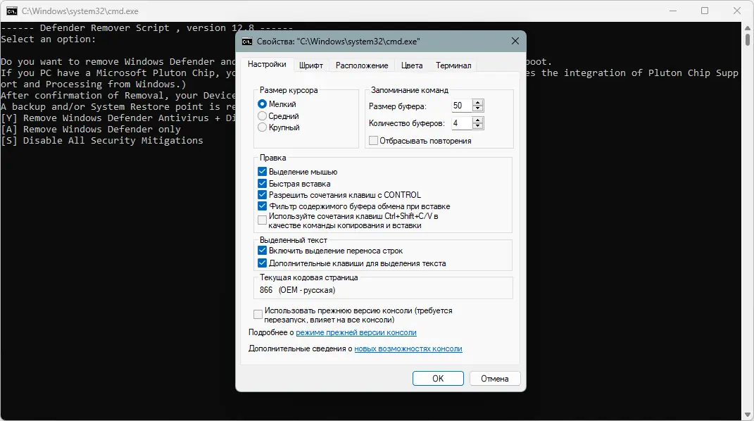Select the Крупный cursor size radio
Screen dimensions: 754x421
[x=262, y=127]
